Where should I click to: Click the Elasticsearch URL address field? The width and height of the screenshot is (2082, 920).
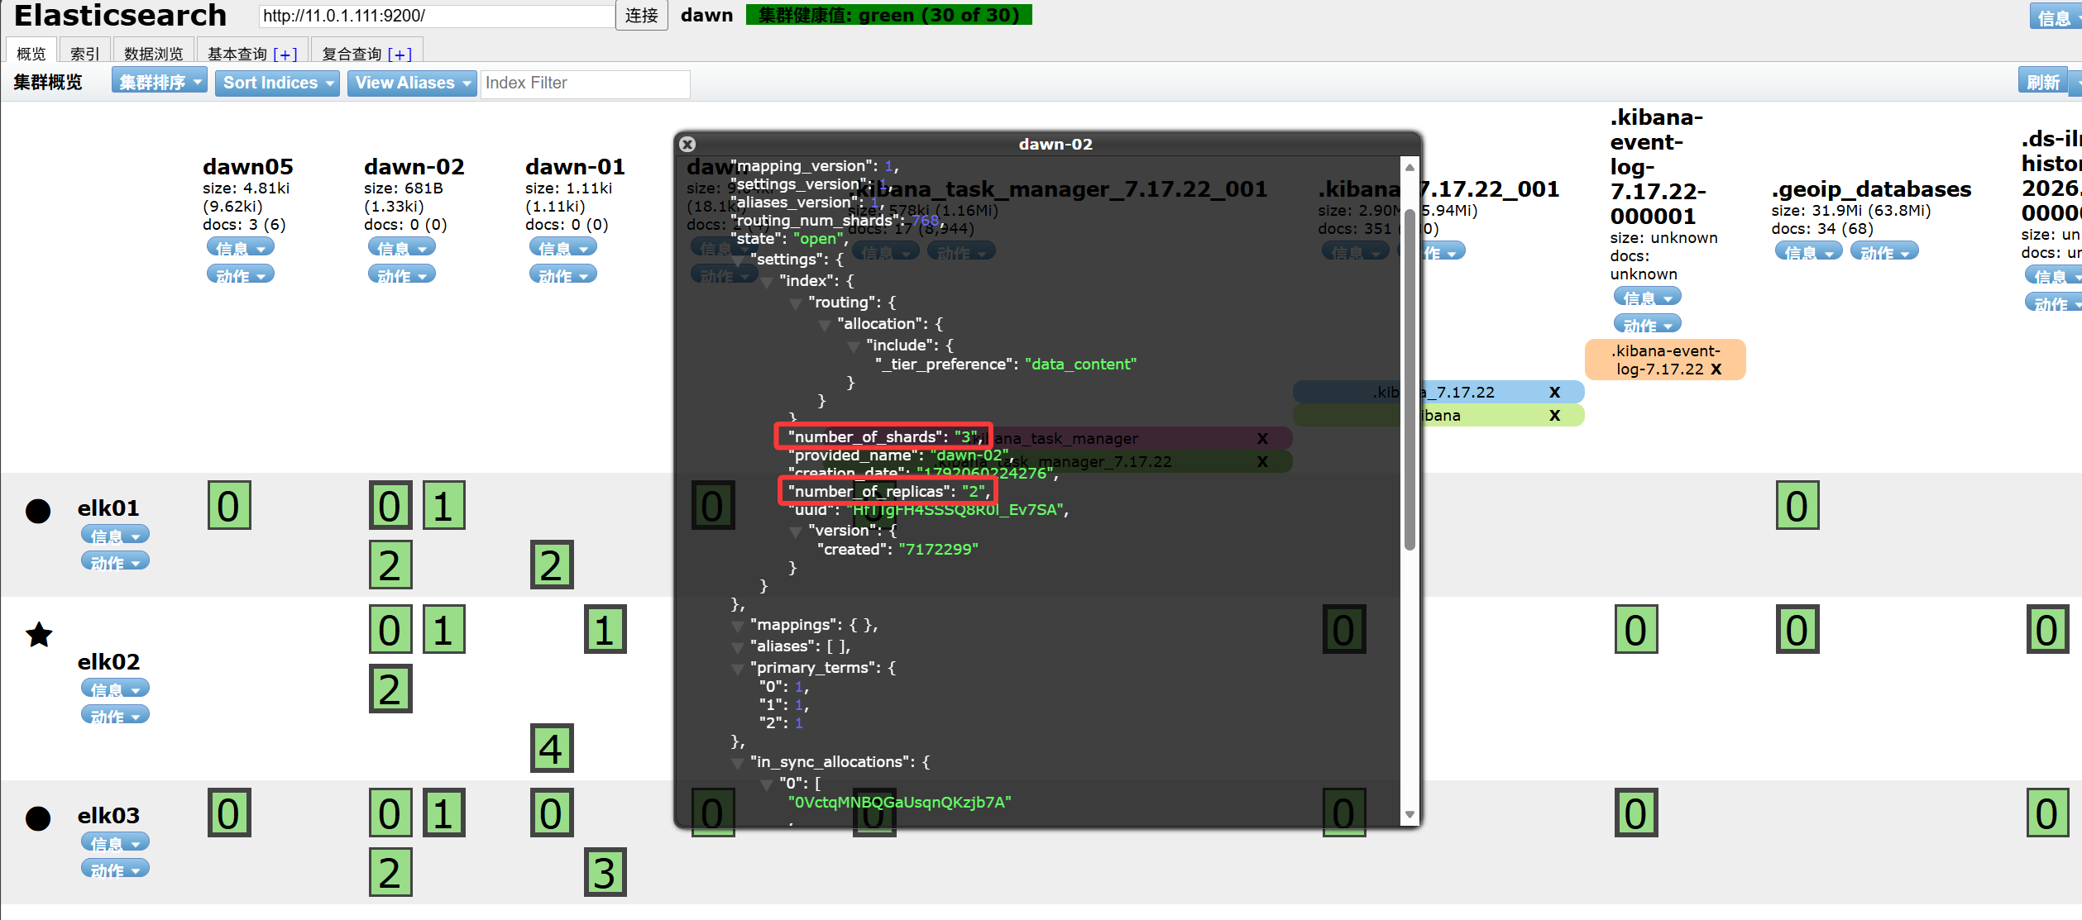pos(437,15)
